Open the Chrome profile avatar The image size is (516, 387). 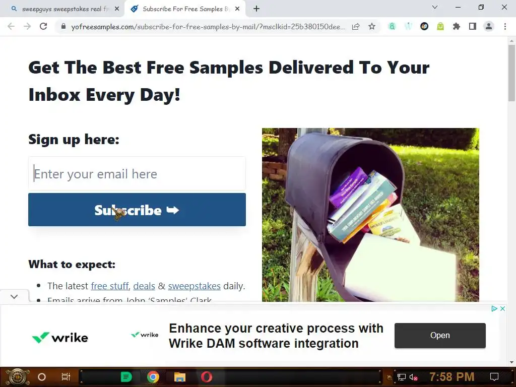point(489,26)
